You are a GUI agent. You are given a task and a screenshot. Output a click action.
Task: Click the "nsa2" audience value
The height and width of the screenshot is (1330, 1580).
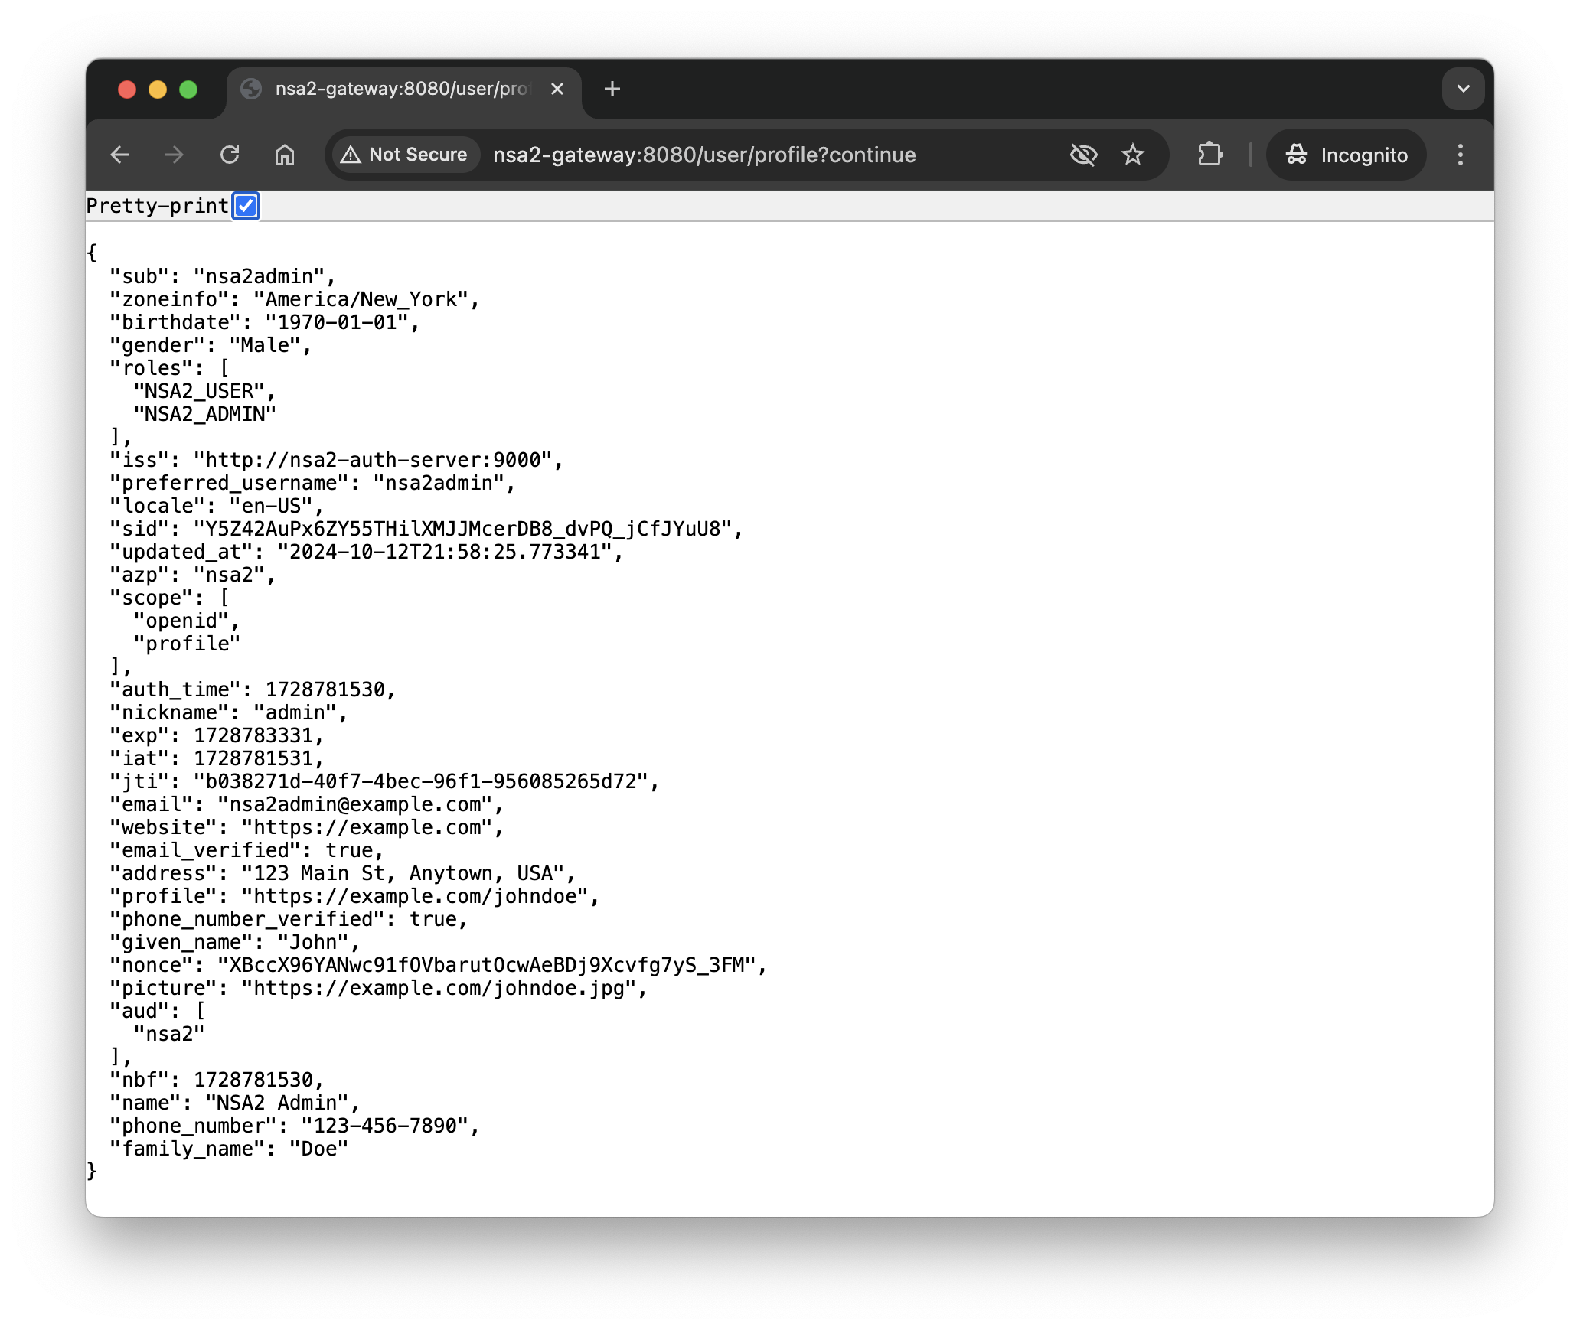point(169,1034)
